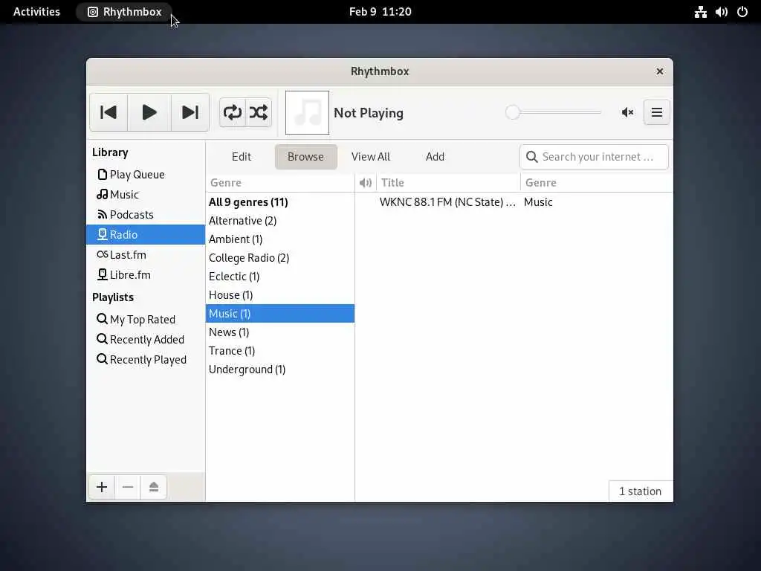Start playback with the Play button
The image size is (761, 571).
click(149, 113)
